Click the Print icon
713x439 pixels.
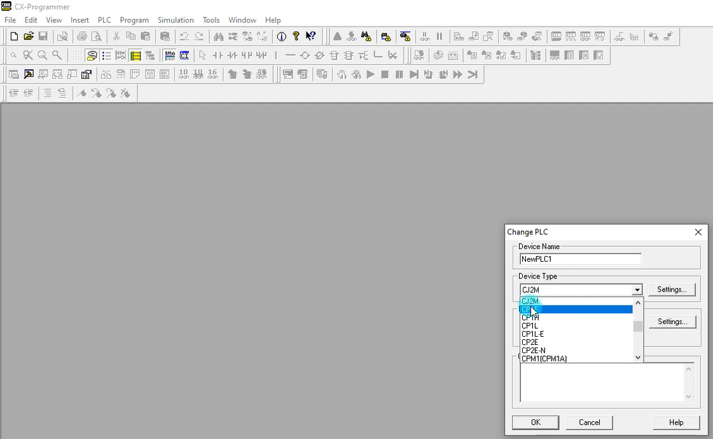point(82,36)
